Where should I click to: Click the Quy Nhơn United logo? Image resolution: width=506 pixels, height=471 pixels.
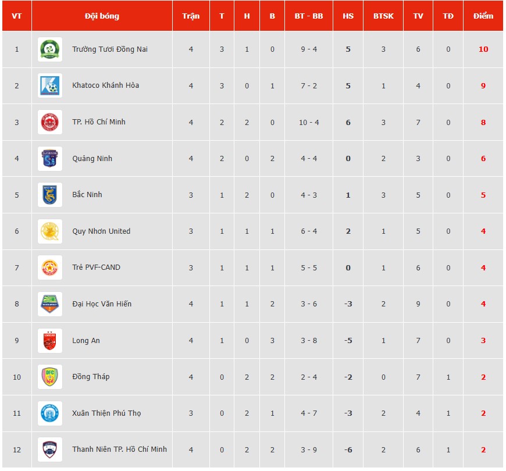coord(50,231)
